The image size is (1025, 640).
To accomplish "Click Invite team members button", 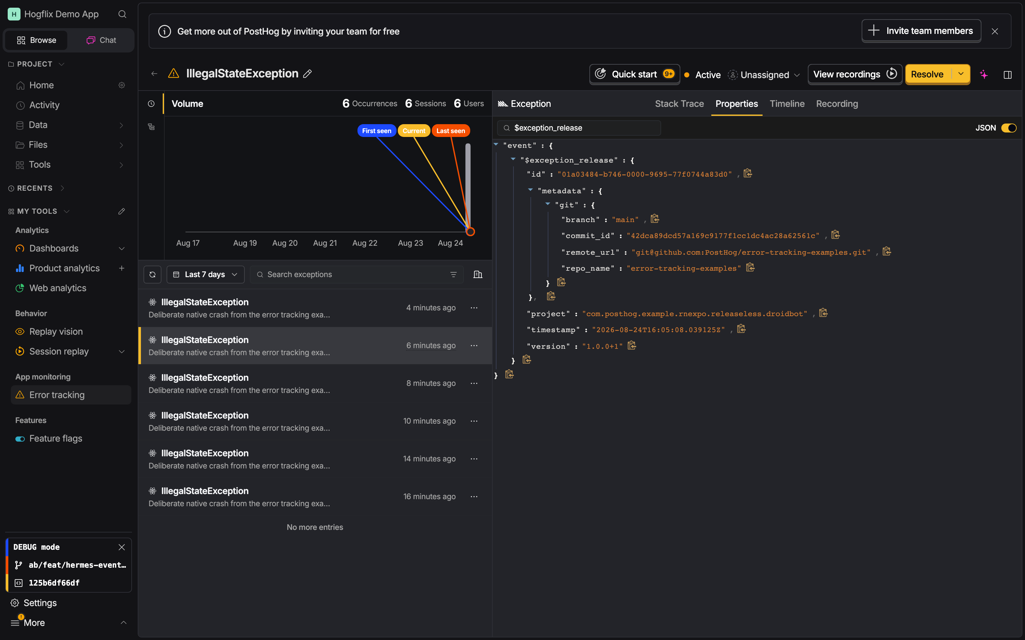I will (x=921, y=31).
